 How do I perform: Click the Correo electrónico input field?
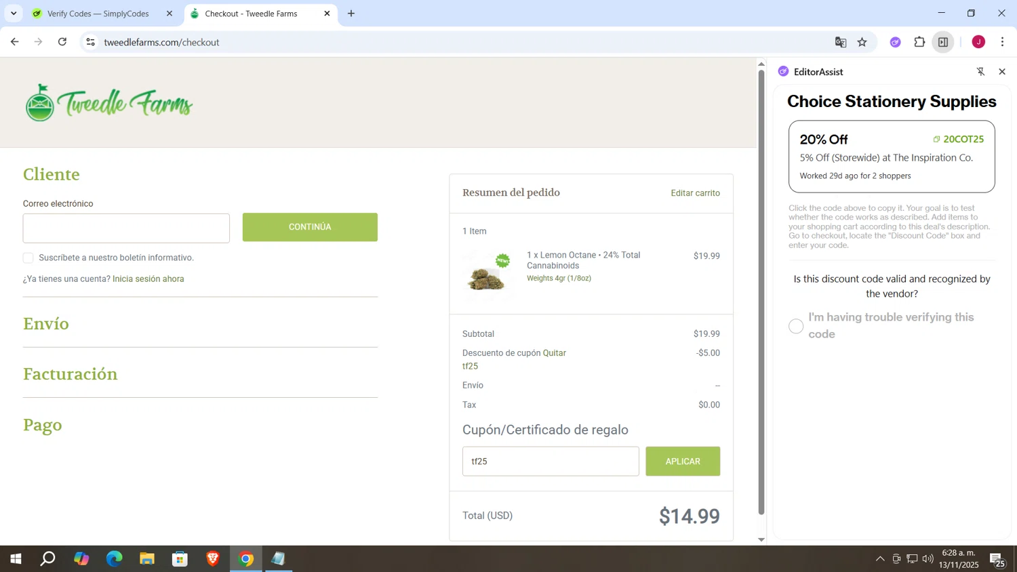click(x=126, y=228)
